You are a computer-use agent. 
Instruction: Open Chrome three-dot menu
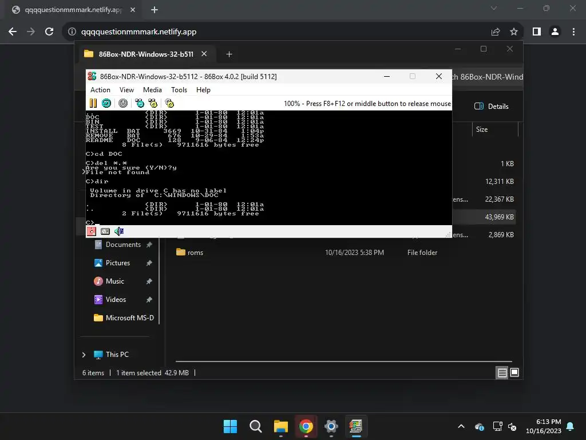pos(573,32)
